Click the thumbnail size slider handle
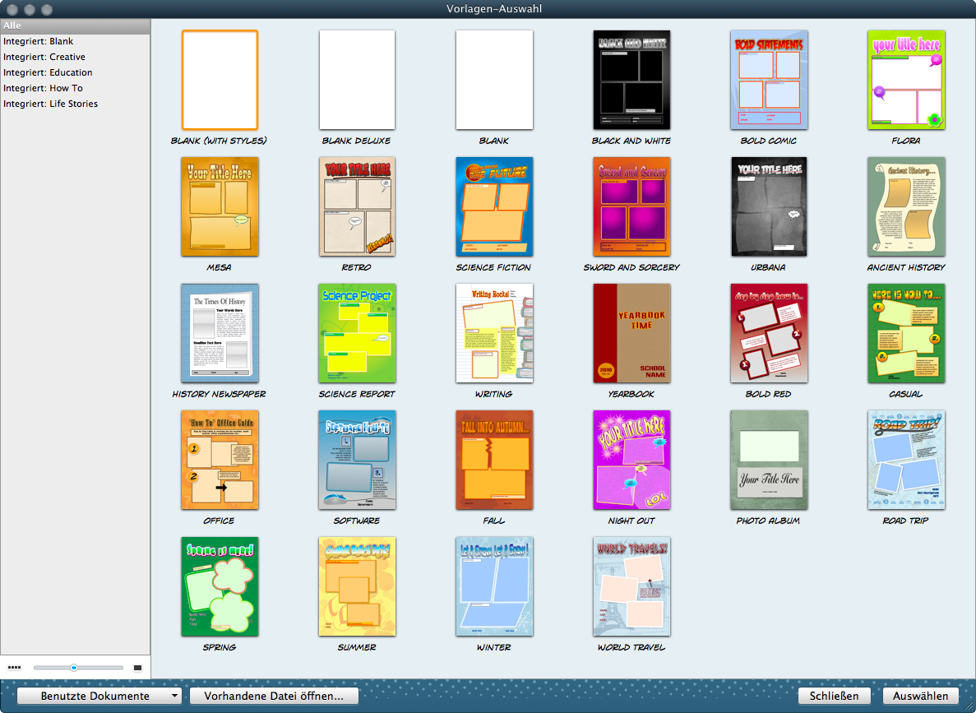 (74, 667)
